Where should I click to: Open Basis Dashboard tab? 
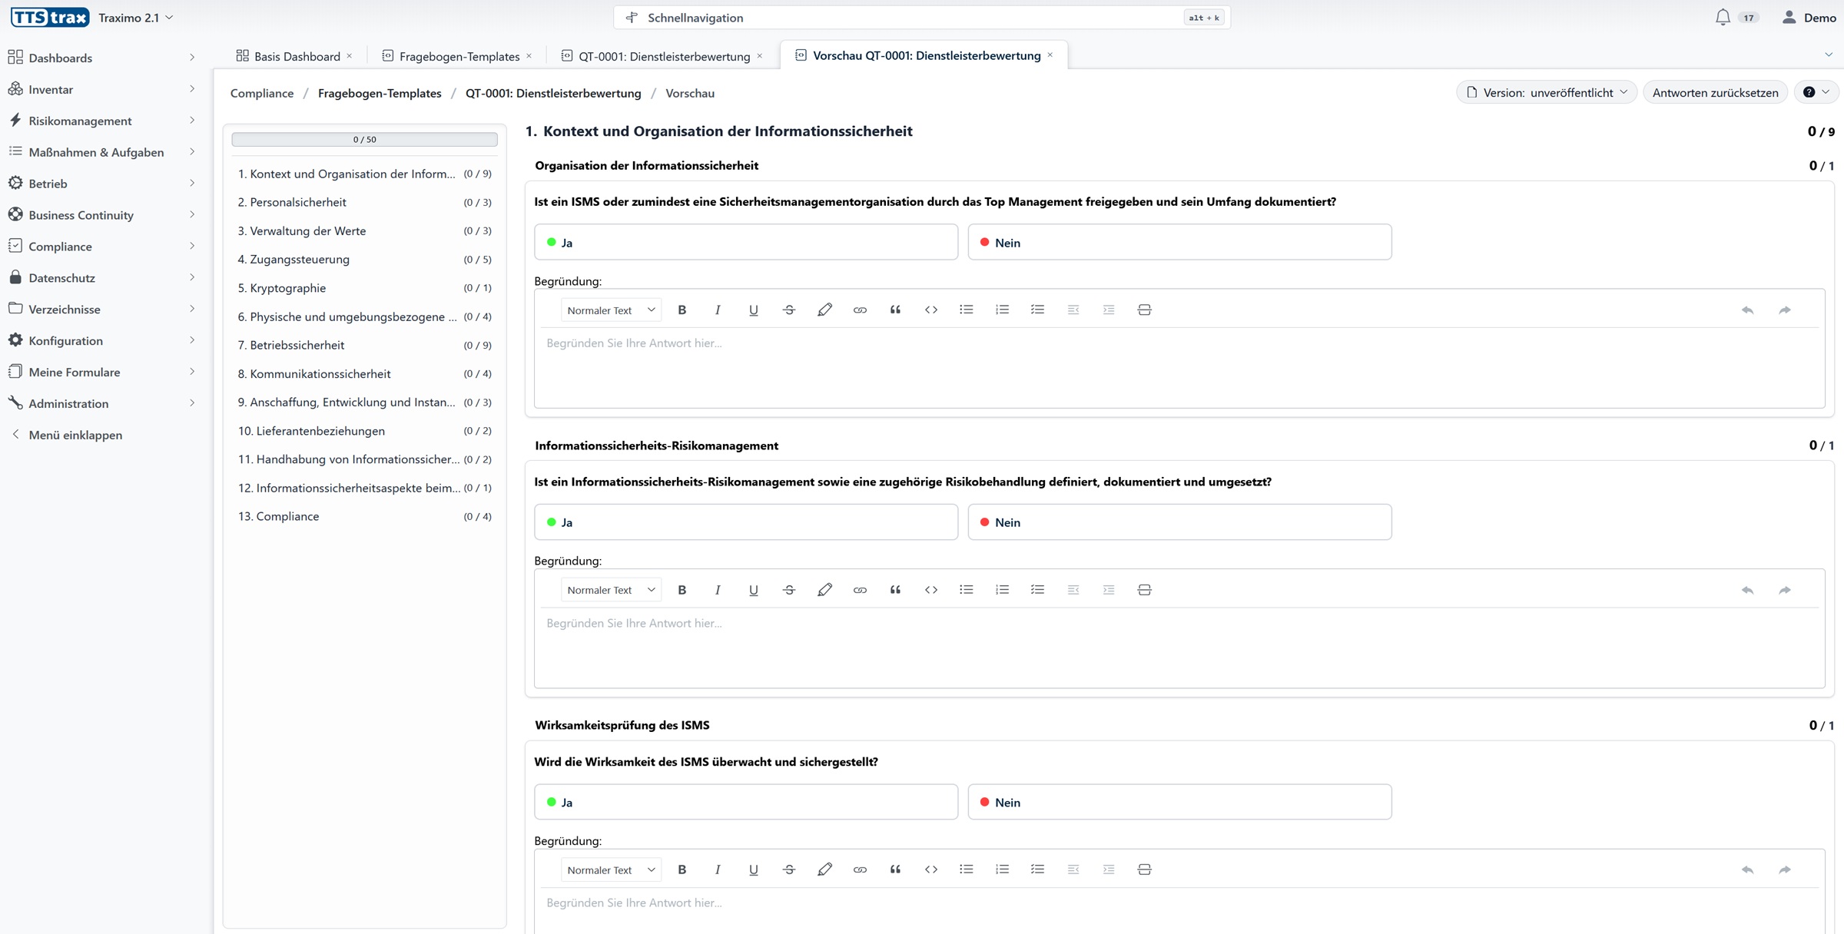pyautogui.click(x=296, y=56)
